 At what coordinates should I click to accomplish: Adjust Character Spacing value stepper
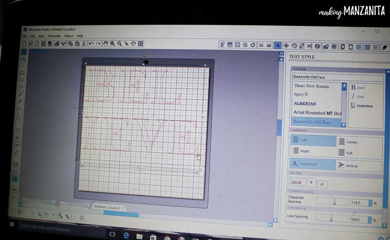pos(370,203)
